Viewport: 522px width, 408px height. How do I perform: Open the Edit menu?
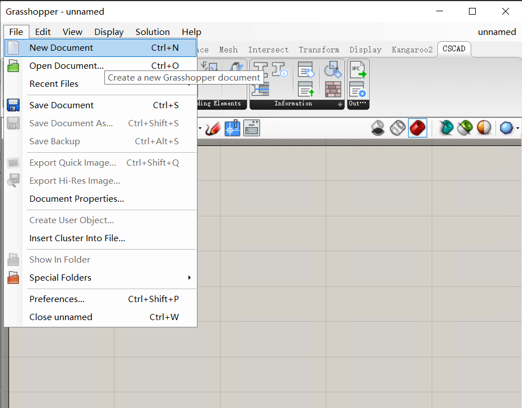[x=43, y=32]
